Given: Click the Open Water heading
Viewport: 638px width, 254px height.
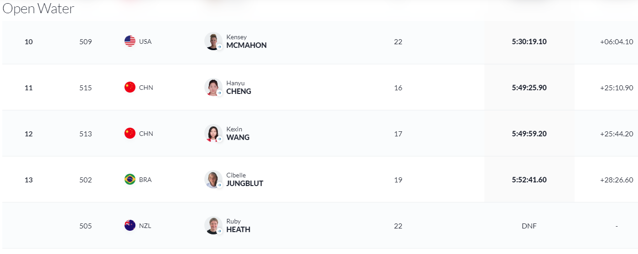Looking at the screenshot, I should click(x=38, y=8).
